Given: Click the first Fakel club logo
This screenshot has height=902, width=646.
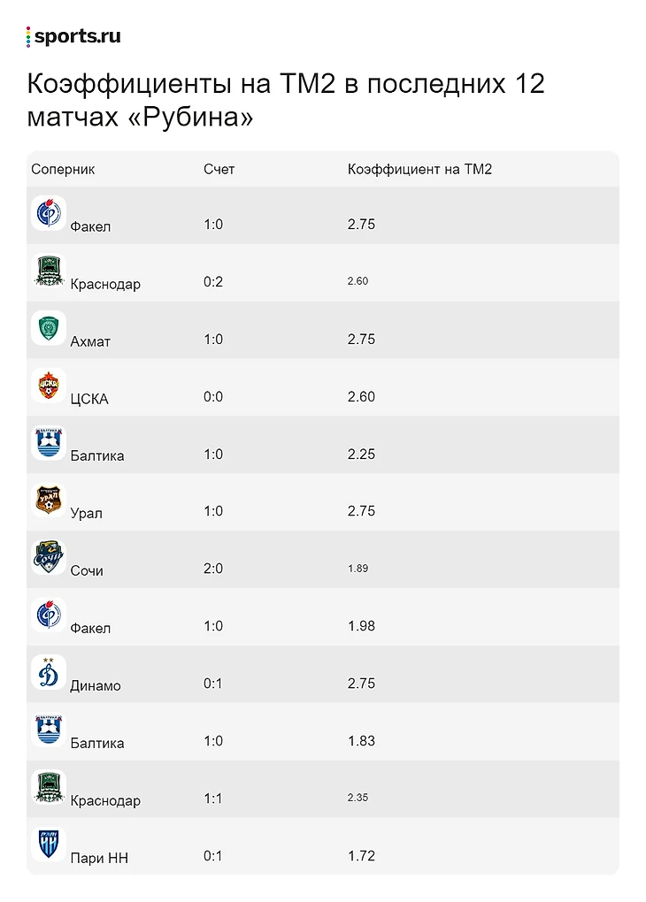Looking at the screenshot, I should (49, 213).
